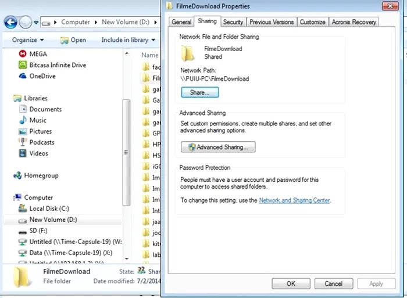This screenshot has width=407, height=298.
Task: Switch to the Acronis Recovery tab
Action: pos(354,22)
